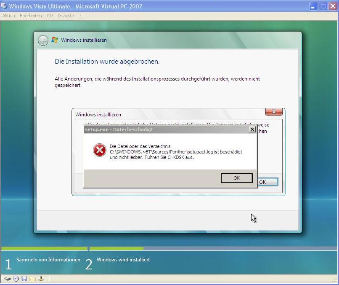Click the resize grip of Virtual PC window
This screenshot has height=285, width=339.
pos(335,280)
